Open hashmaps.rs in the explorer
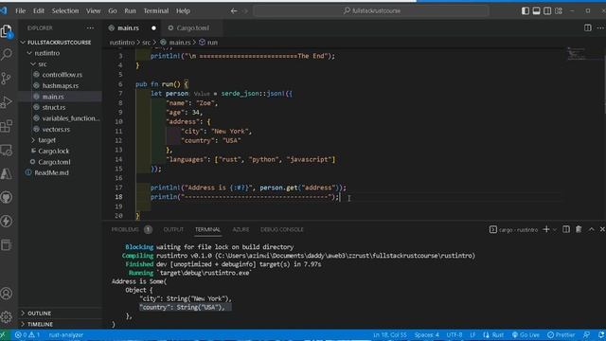 [61, 85]
